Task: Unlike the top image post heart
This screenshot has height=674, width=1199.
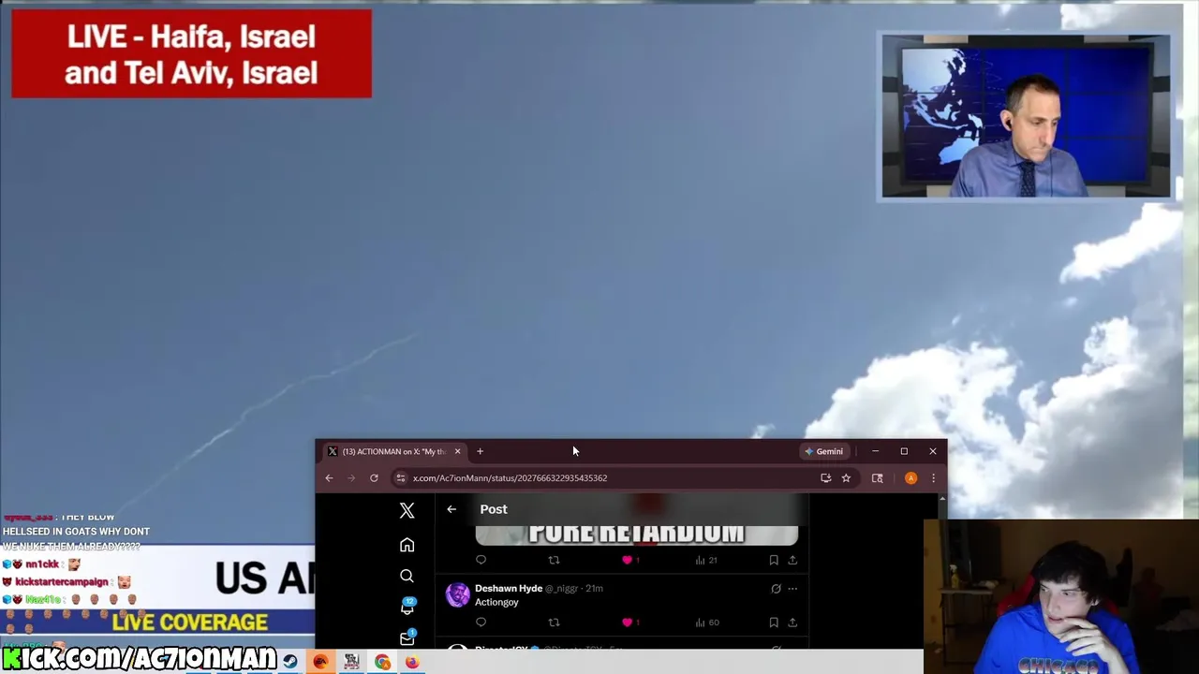Action: point(627,560)
